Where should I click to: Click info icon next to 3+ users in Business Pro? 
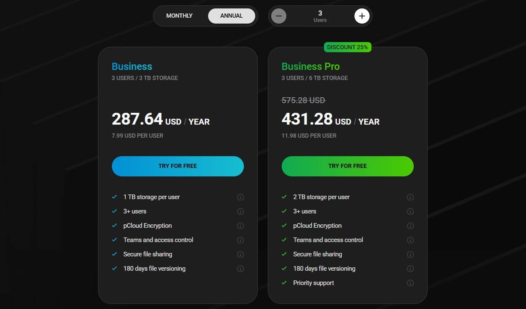pyautogui.click(x=410, y=211)
